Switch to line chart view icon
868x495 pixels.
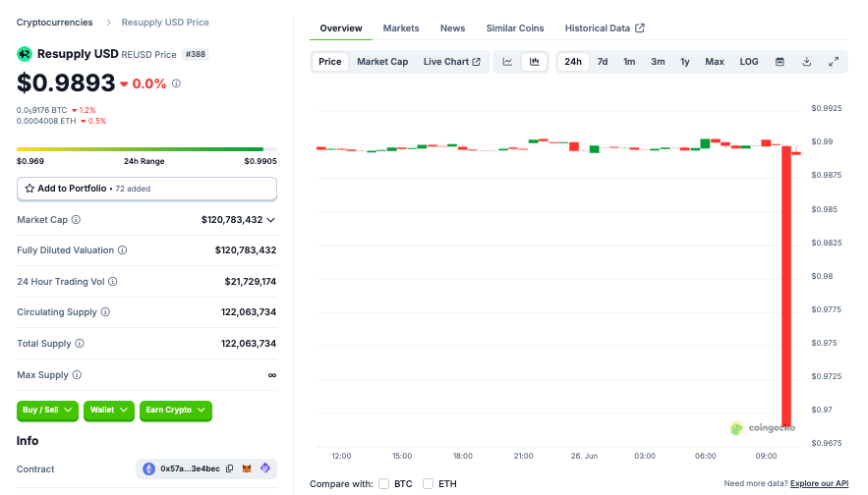[x=507, y=62]
